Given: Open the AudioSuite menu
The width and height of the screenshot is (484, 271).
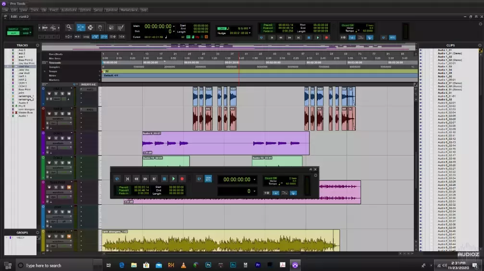Looking at the screenshot, I should [x=69, y=10].
